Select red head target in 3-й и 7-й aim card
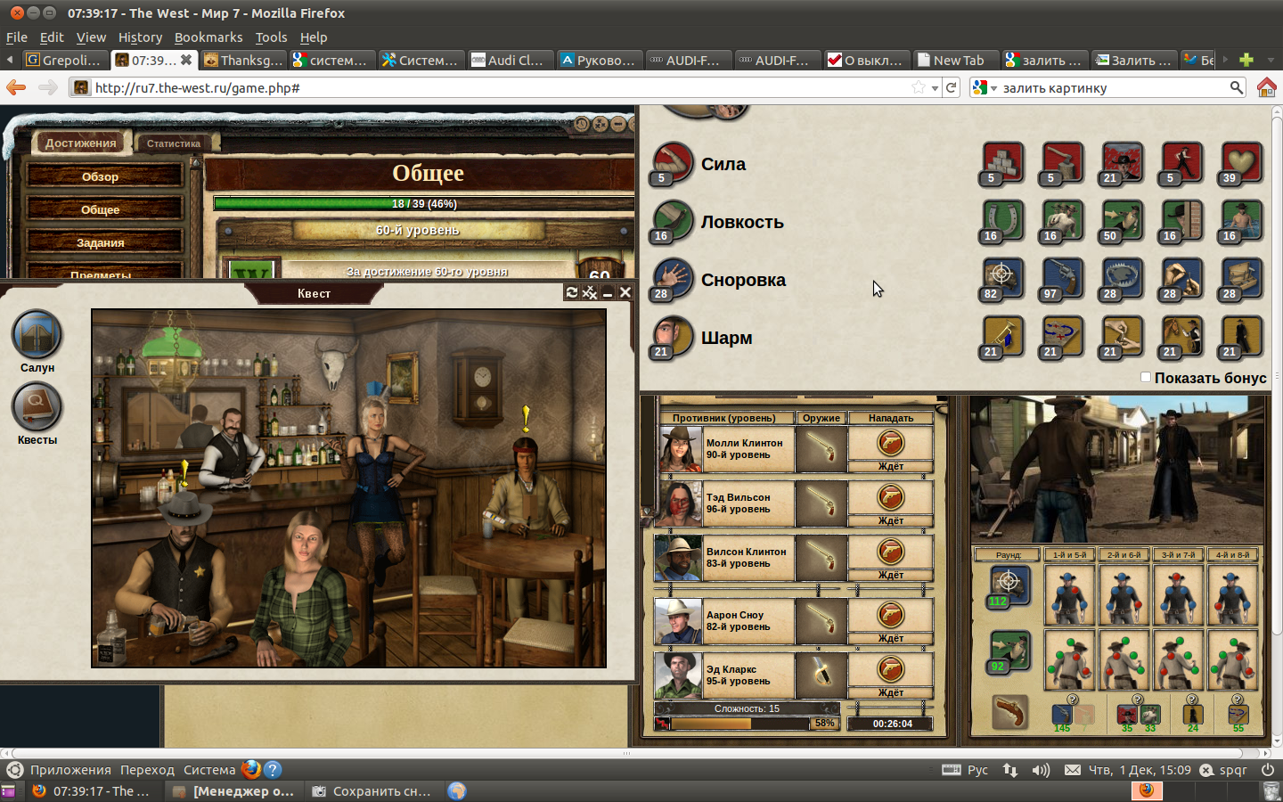Image resolution: width=1283 pixels, height=802 pixels. (x=1178, y=577)
